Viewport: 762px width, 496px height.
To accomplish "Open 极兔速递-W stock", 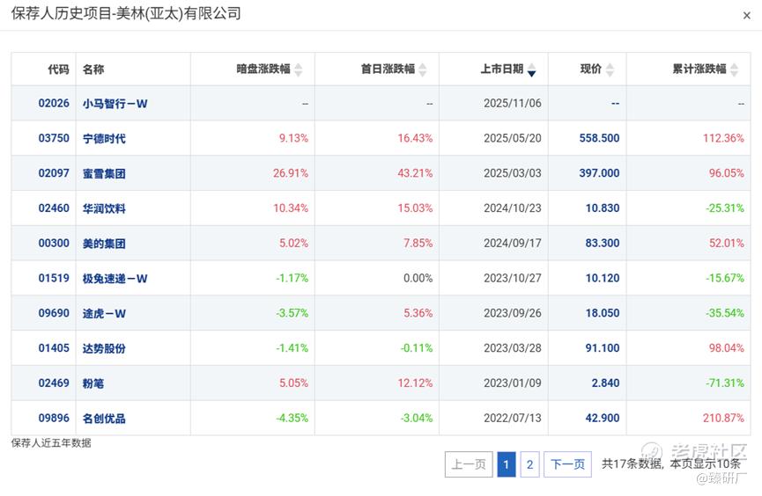I will (115, 279).
